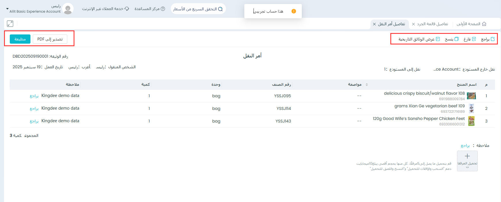
Task: Open عرض الوثائق التاريخية historical documents
Action: tap(419, 39)
